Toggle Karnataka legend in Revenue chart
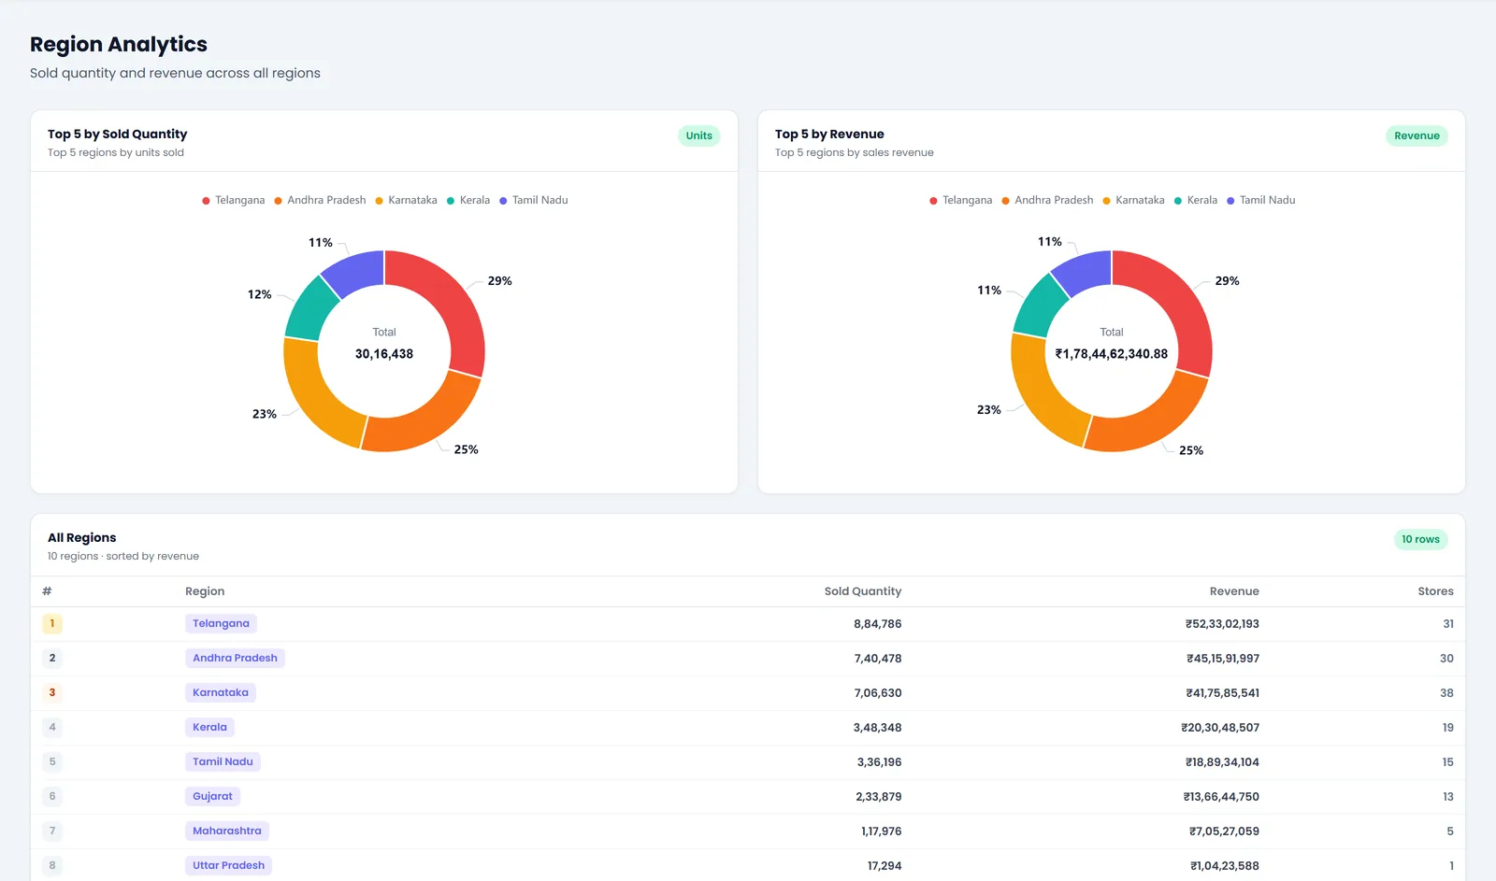 click(1133, 200)
